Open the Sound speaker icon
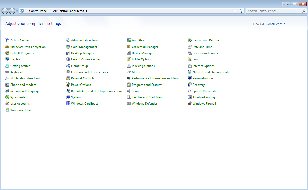 tap(129, 91)
